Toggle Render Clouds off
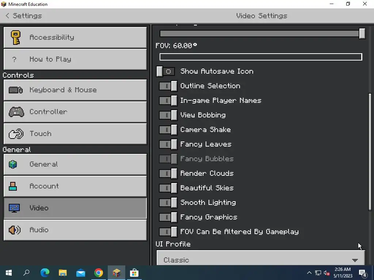The width and height of the screenshot is (374, 280). coord(168,173)
